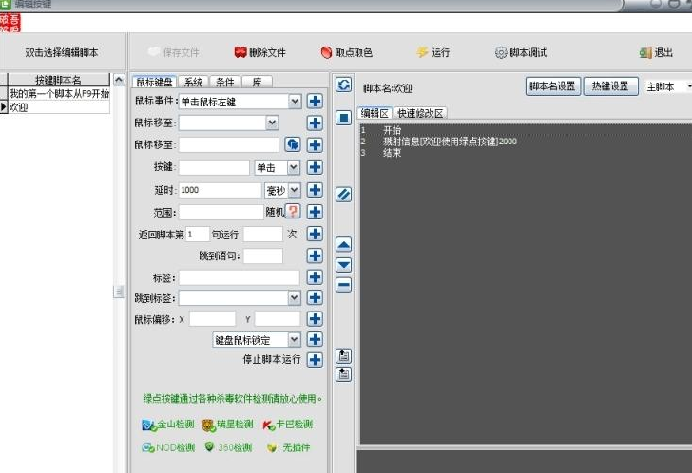Click into the 标签 input field
Image resolution: width=692 pixels, height=473 pixels.
pos(239,277)
